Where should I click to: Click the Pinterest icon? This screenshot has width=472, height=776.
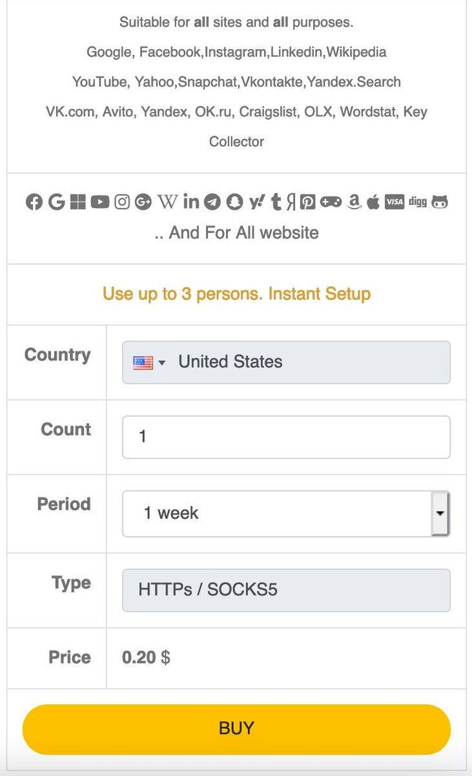(x=307, y=202)
